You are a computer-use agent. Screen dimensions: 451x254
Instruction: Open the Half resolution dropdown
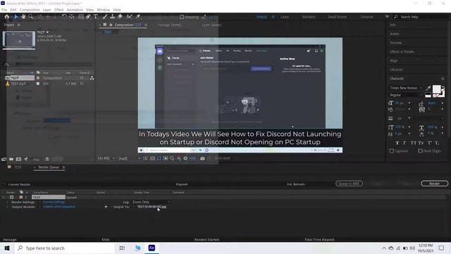click(x=129, y=158)
